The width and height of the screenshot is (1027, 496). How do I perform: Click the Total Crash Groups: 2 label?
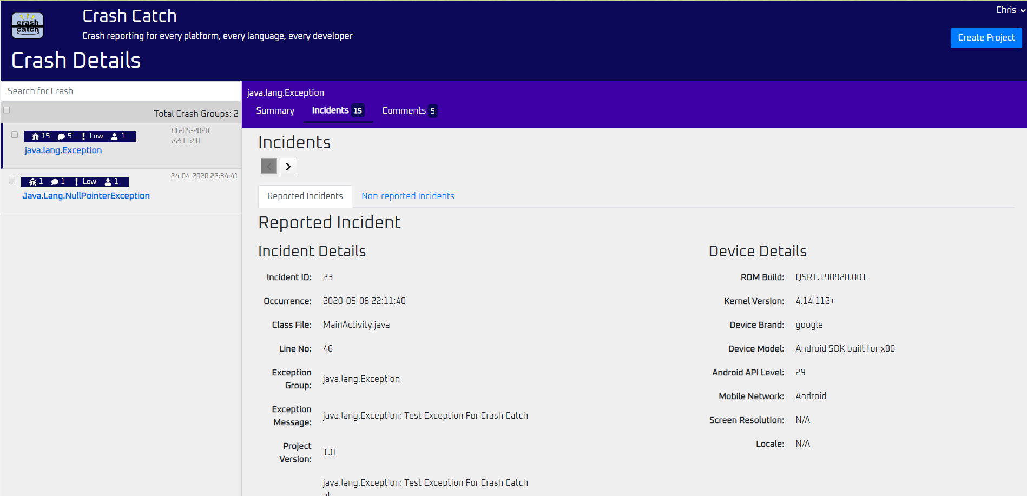[196, 114]
